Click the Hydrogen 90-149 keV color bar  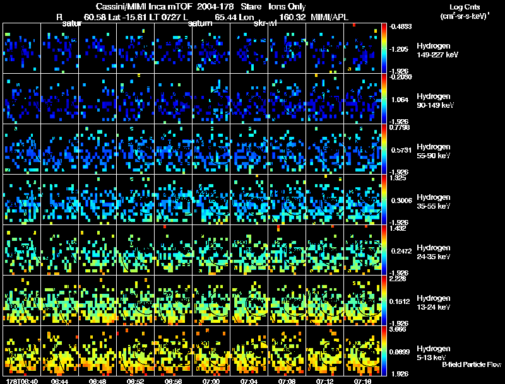(x=386, y=99)
